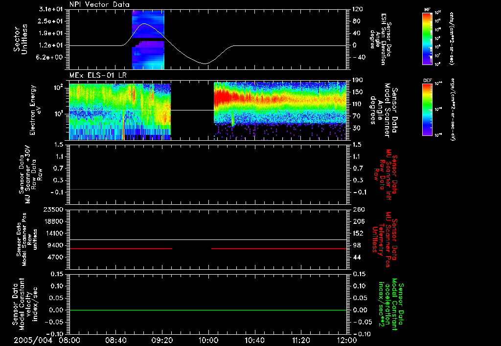Click the blue NPI spectrogram data block
The image size is (501, 346).
click(x=148, y=39)
